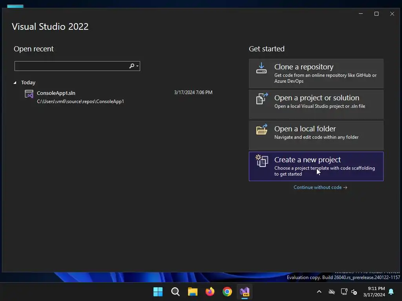Click the network display tray icon
402x301 pixels.
click(x=344, y=292)
